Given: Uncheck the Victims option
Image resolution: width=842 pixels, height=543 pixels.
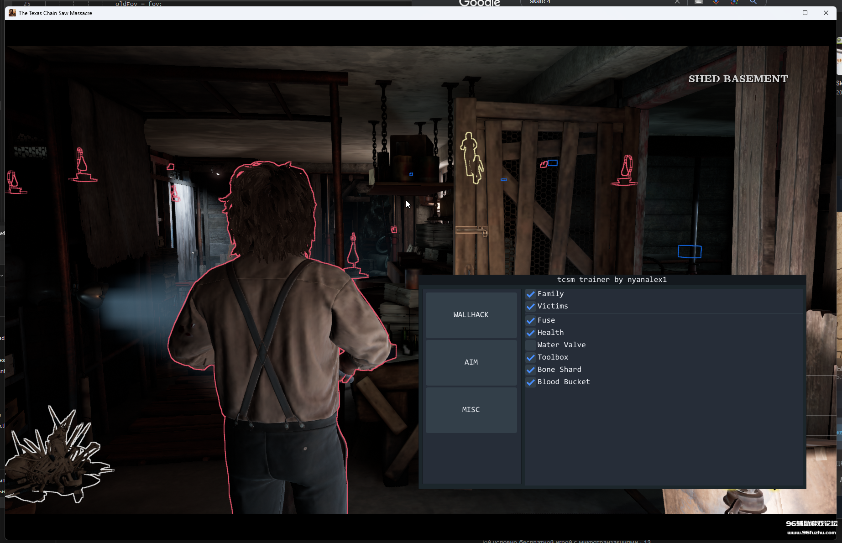Looking at the screenshot, I should coord(531,307).
